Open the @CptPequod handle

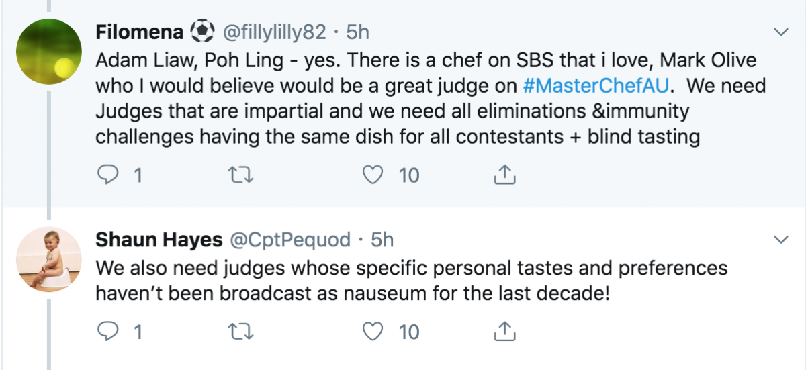click(x=291, y=240)
